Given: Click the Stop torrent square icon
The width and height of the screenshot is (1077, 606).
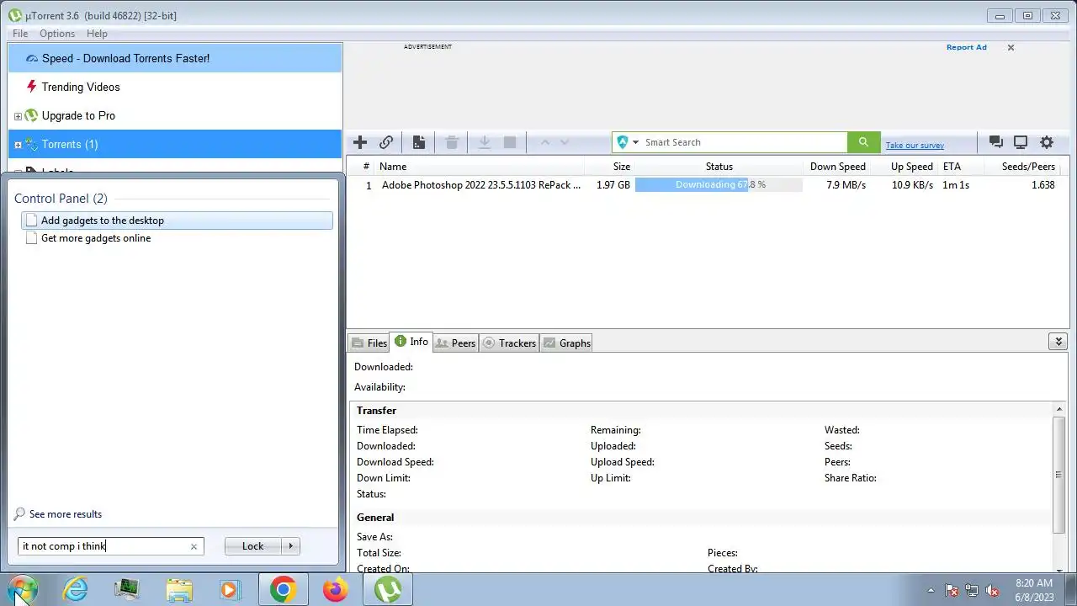Looking at the screenshot, I should [510, 142].
